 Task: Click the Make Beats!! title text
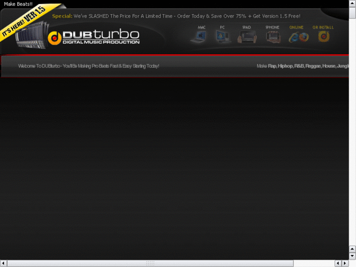(x=18, y=4)
